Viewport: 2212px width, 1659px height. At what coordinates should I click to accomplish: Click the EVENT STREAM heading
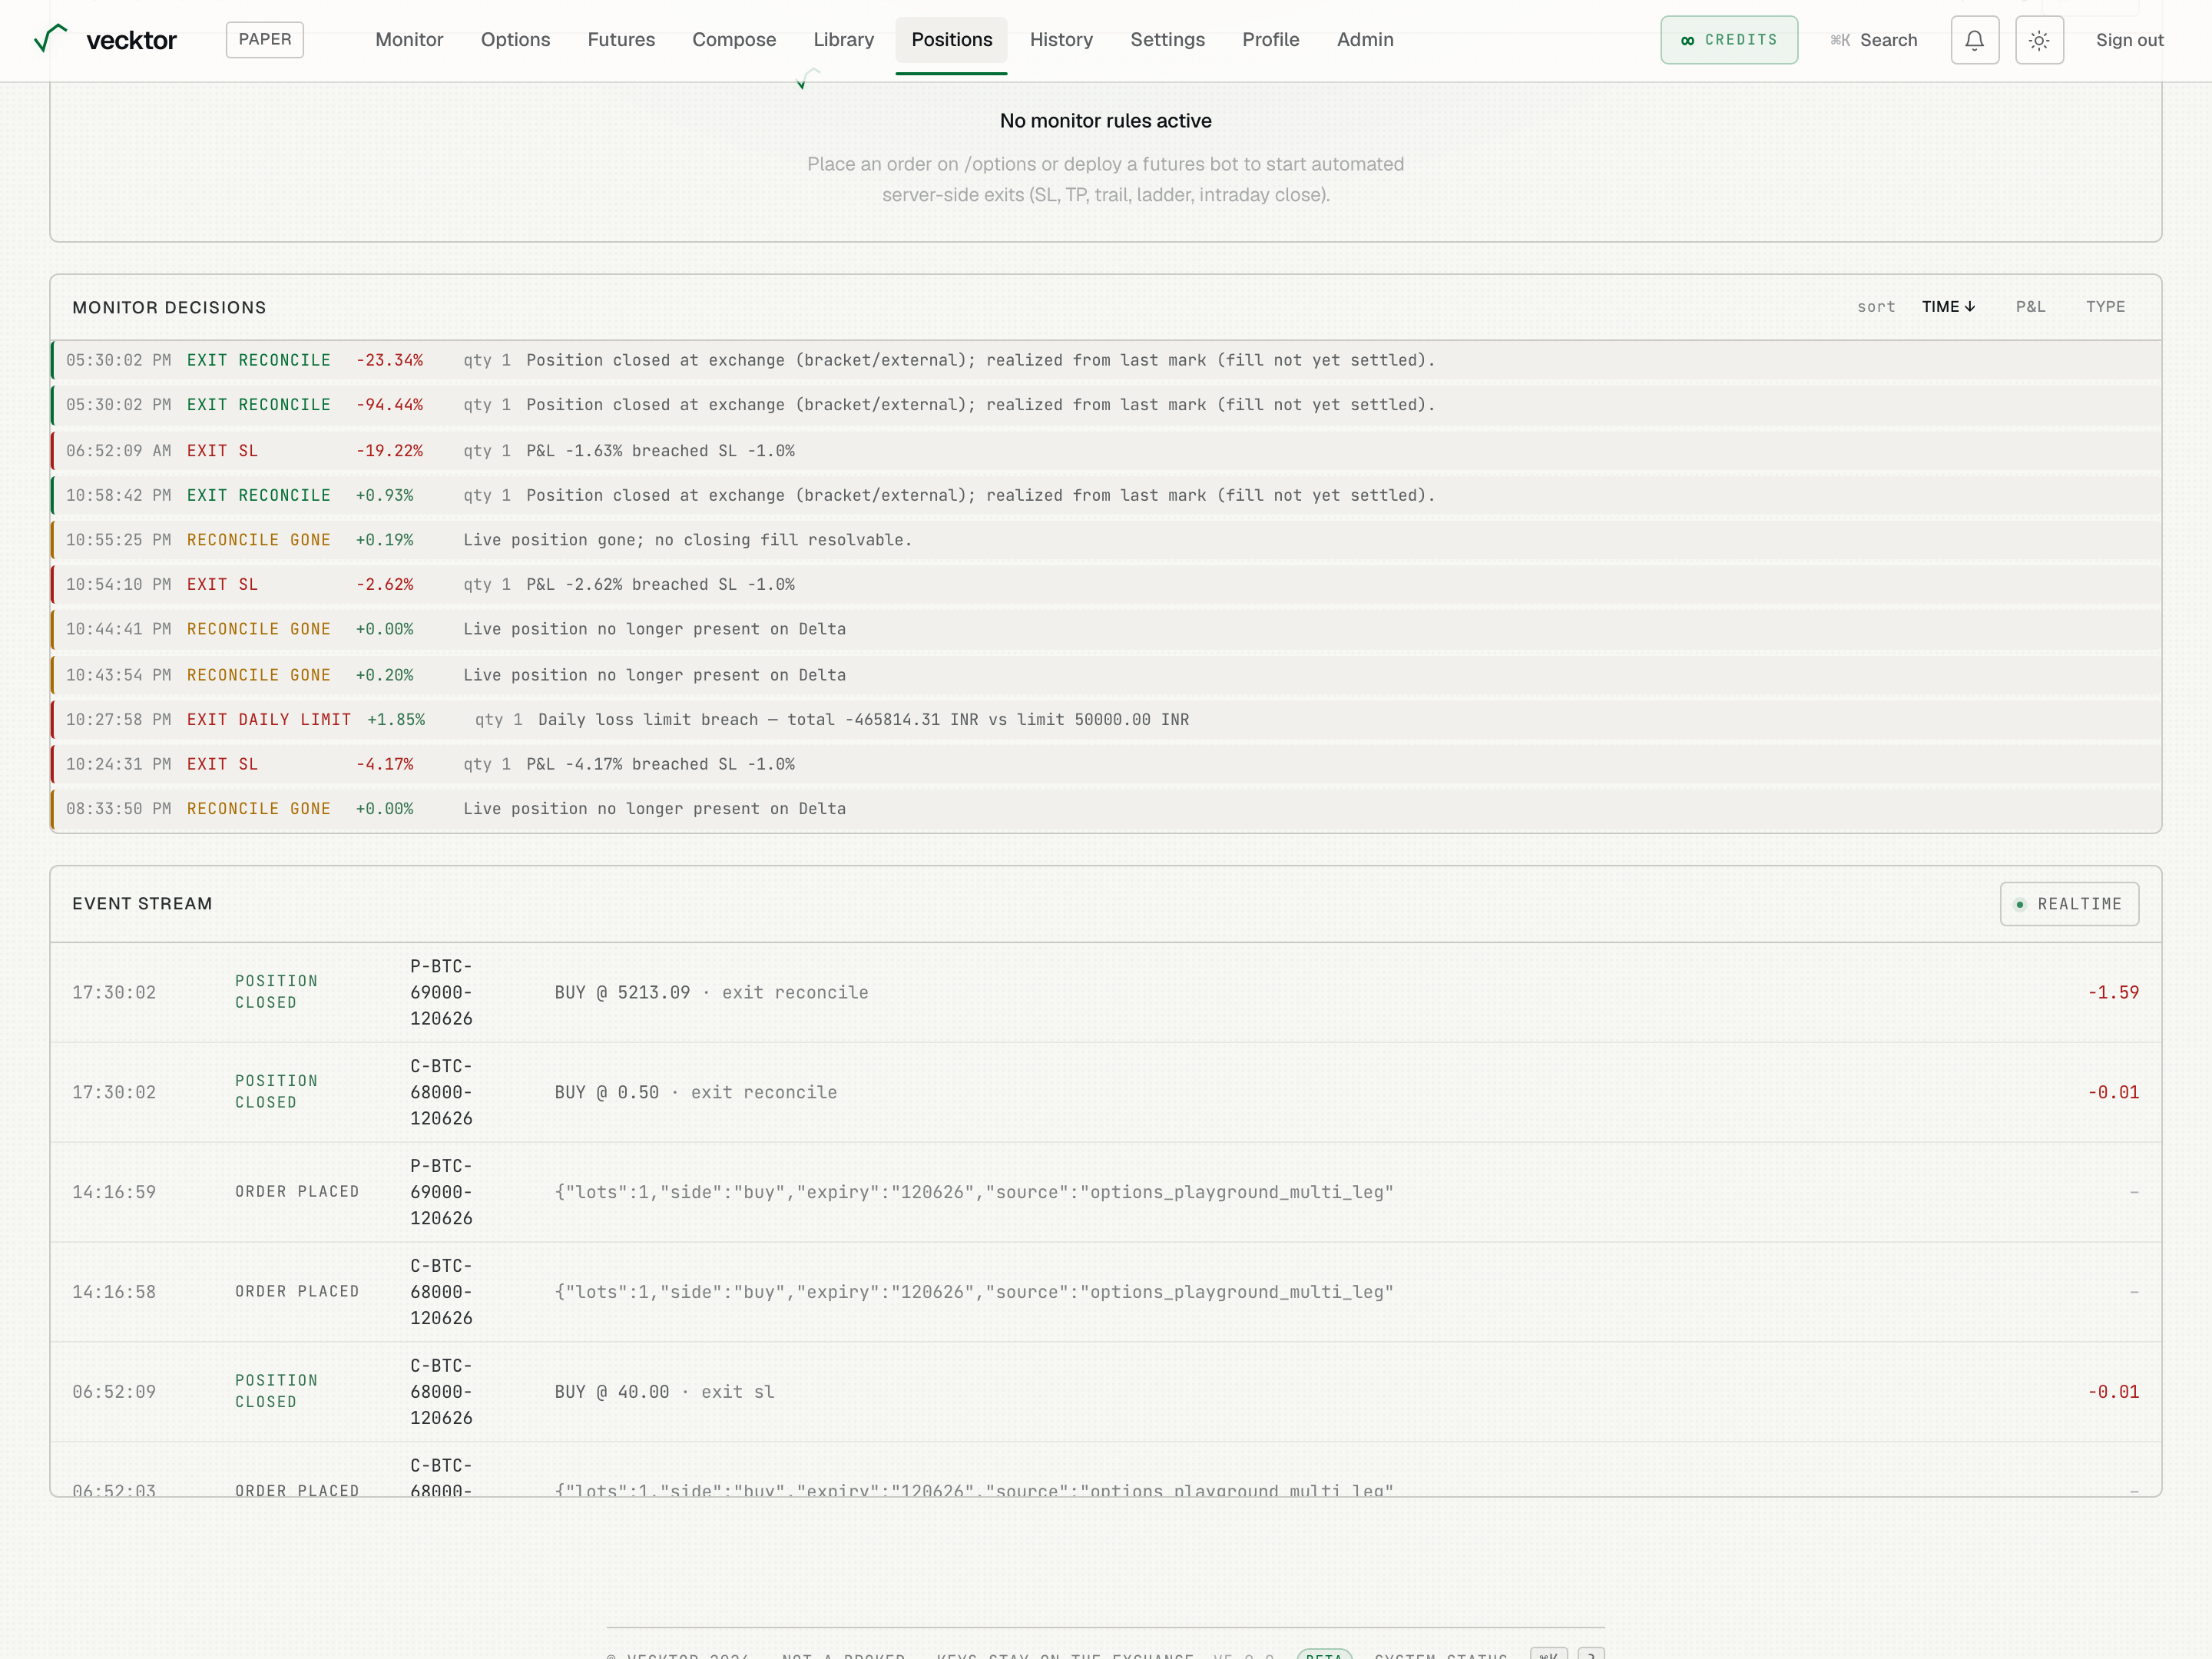tap(142, 904)
